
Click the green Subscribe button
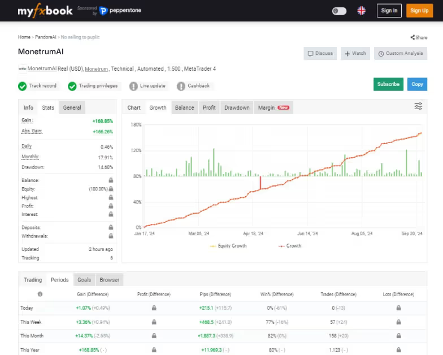pyautogui.click(x=388, y=84)
